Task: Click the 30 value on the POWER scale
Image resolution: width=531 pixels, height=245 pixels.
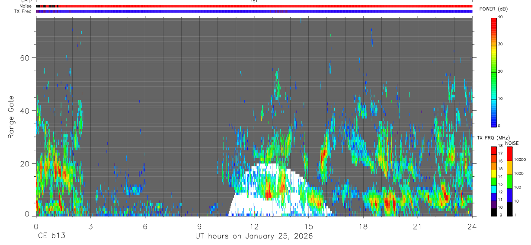Action: (500, 44)
